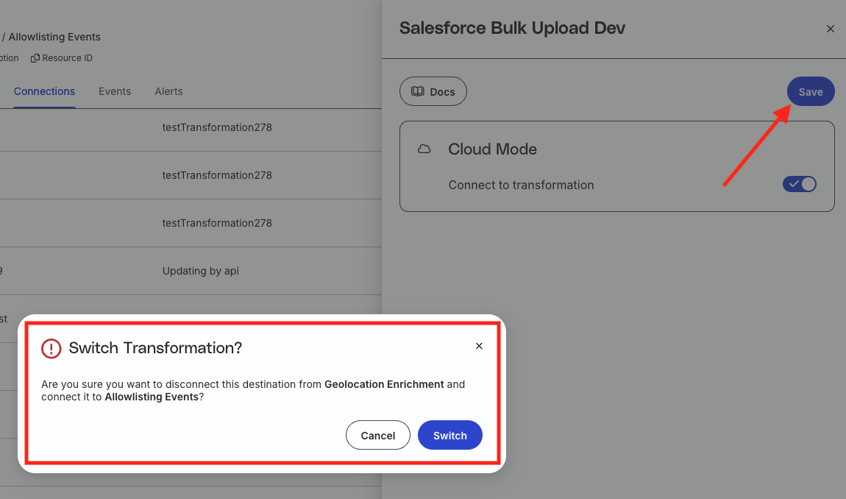Cancel the Switch Transformation dialog
This screenshot has width=846, height=499.
(x=377, y=435)
